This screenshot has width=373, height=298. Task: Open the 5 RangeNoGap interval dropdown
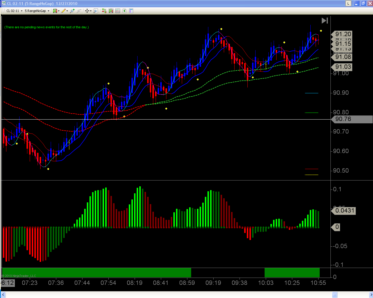coord(37,11)
